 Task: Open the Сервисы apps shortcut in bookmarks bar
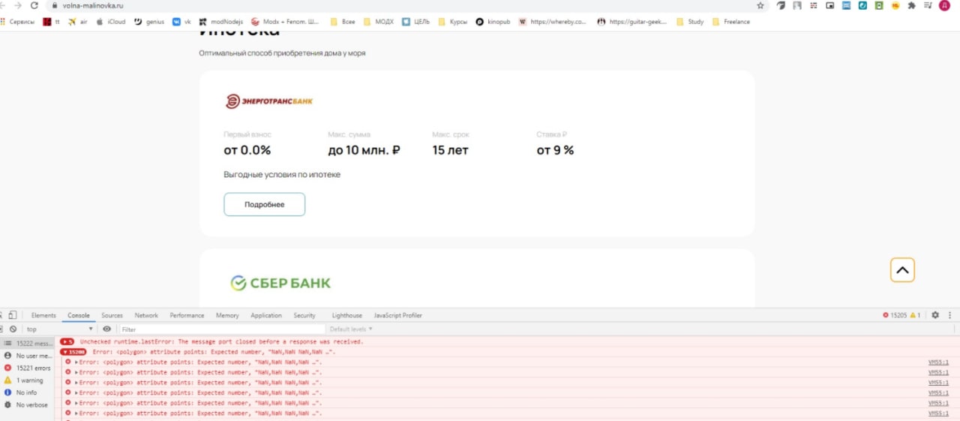[x=18, y=22]
